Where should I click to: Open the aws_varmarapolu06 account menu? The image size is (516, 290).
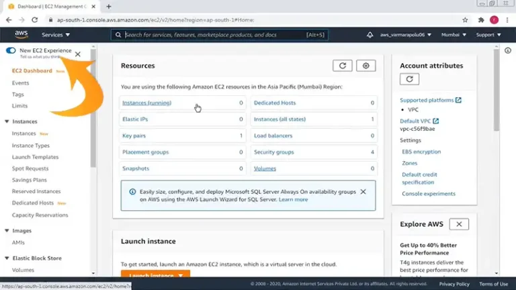pyautogui.click(x=405, y=35)
